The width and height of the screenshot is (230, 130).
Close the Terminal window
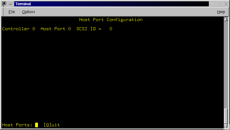226,4
